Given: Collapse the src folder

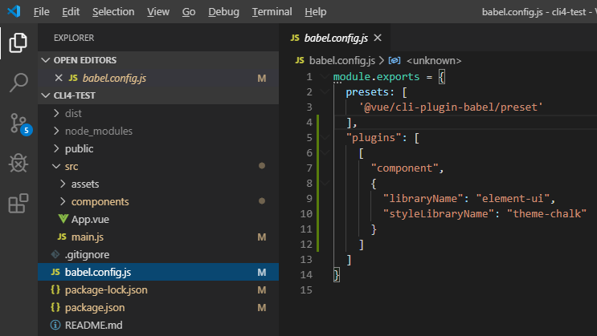Looking at the screenshot, I should tap(56, 166).
